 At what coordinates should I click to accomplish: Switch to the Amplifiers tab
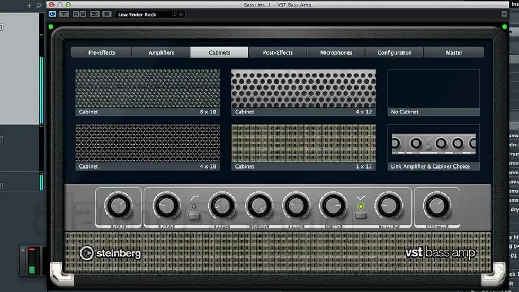coord(161,52)
